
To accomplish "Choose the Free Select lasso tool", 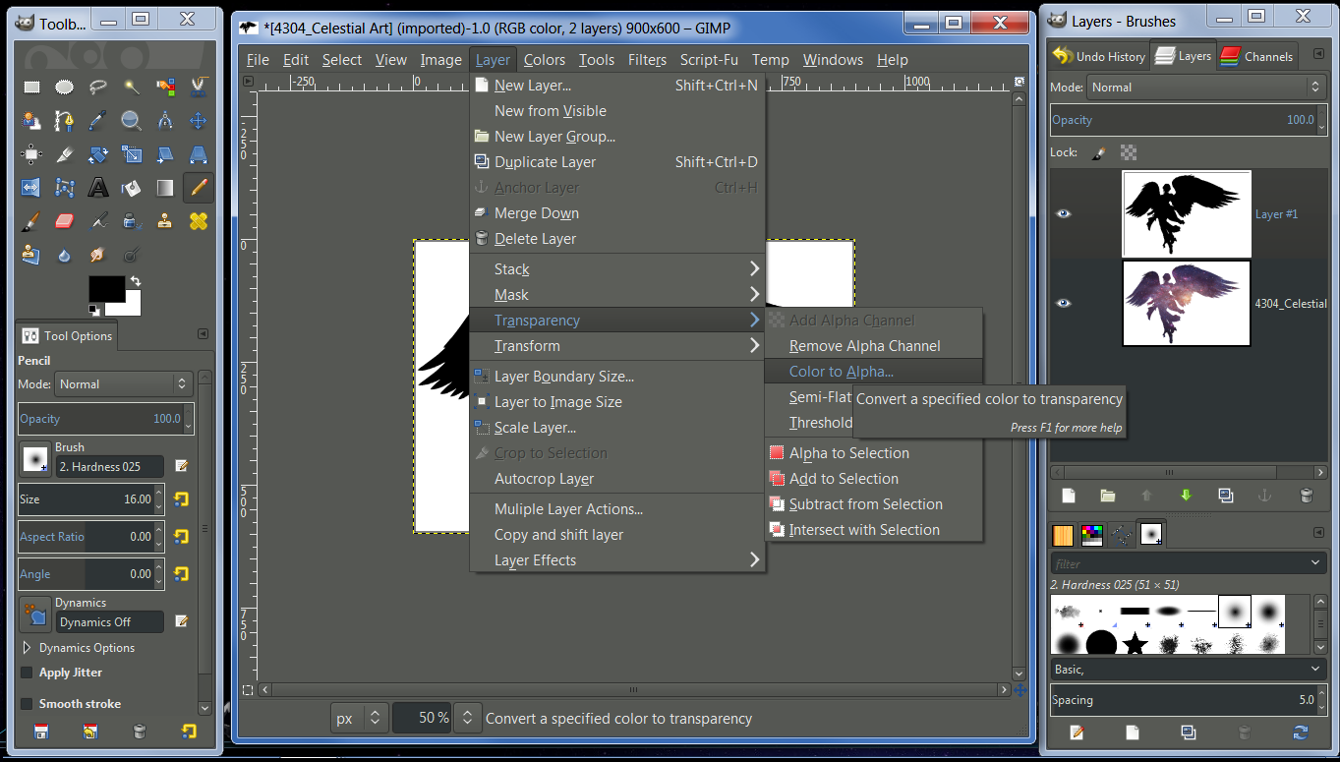I will (x=98, y=88).
